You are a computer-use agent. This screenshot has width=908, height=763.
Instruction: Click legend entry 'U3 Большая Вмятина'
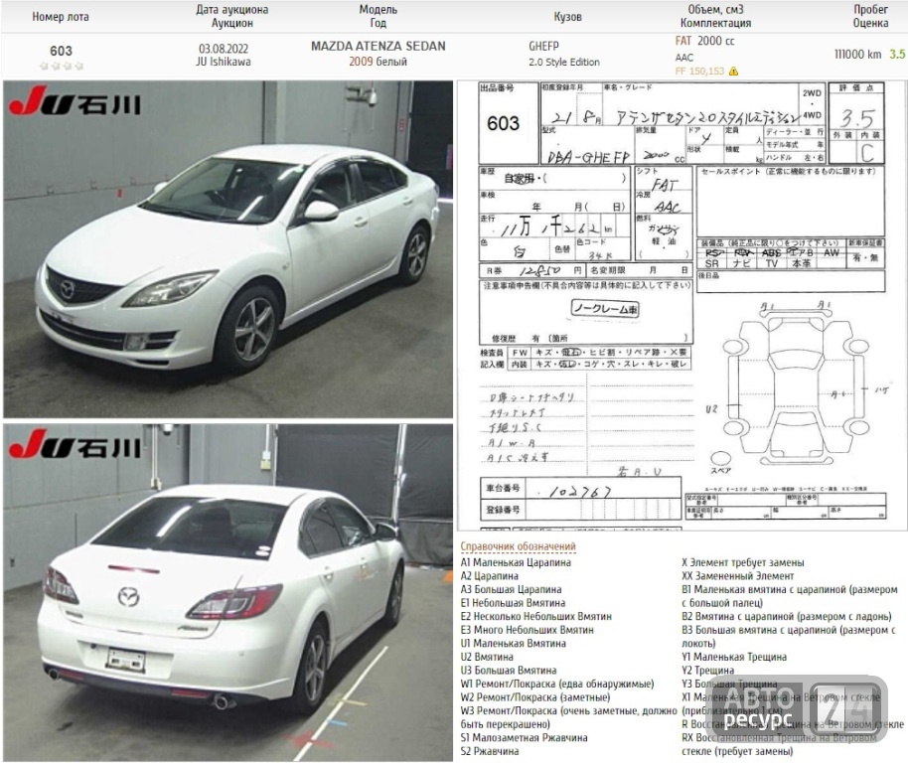[509, 671]
